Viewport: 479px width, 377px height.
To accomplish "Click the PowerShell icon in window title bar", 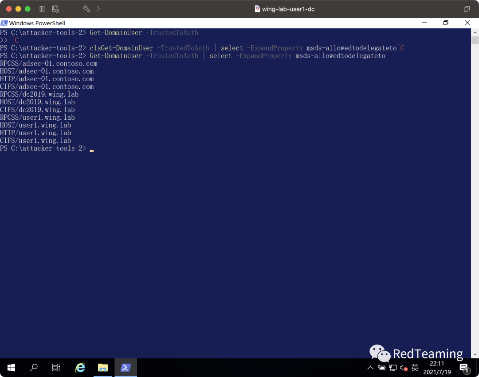I will [x=4, y=23].
